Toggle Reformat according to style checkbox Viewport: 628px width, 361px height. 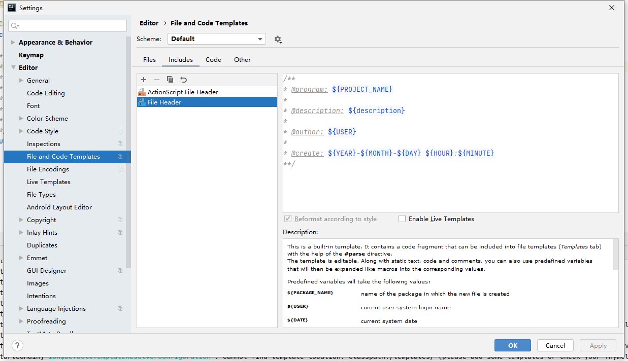point(288,219)
